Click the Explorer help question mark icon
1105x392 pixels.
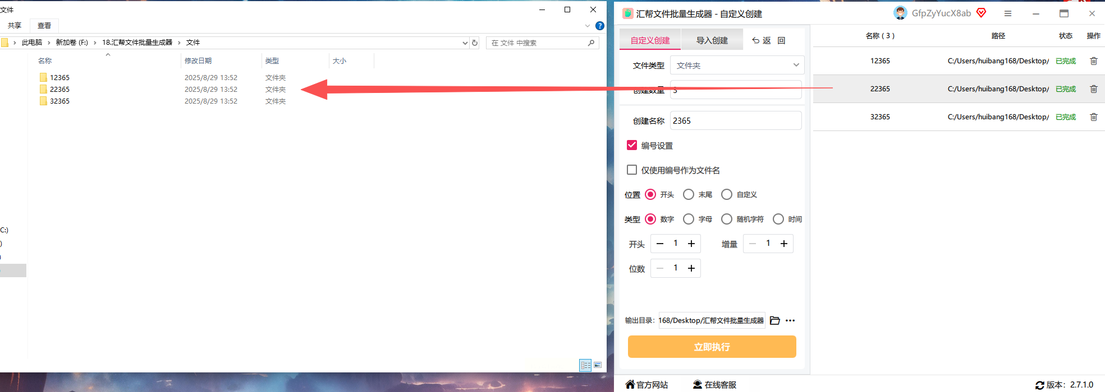(x=599, y=26)
